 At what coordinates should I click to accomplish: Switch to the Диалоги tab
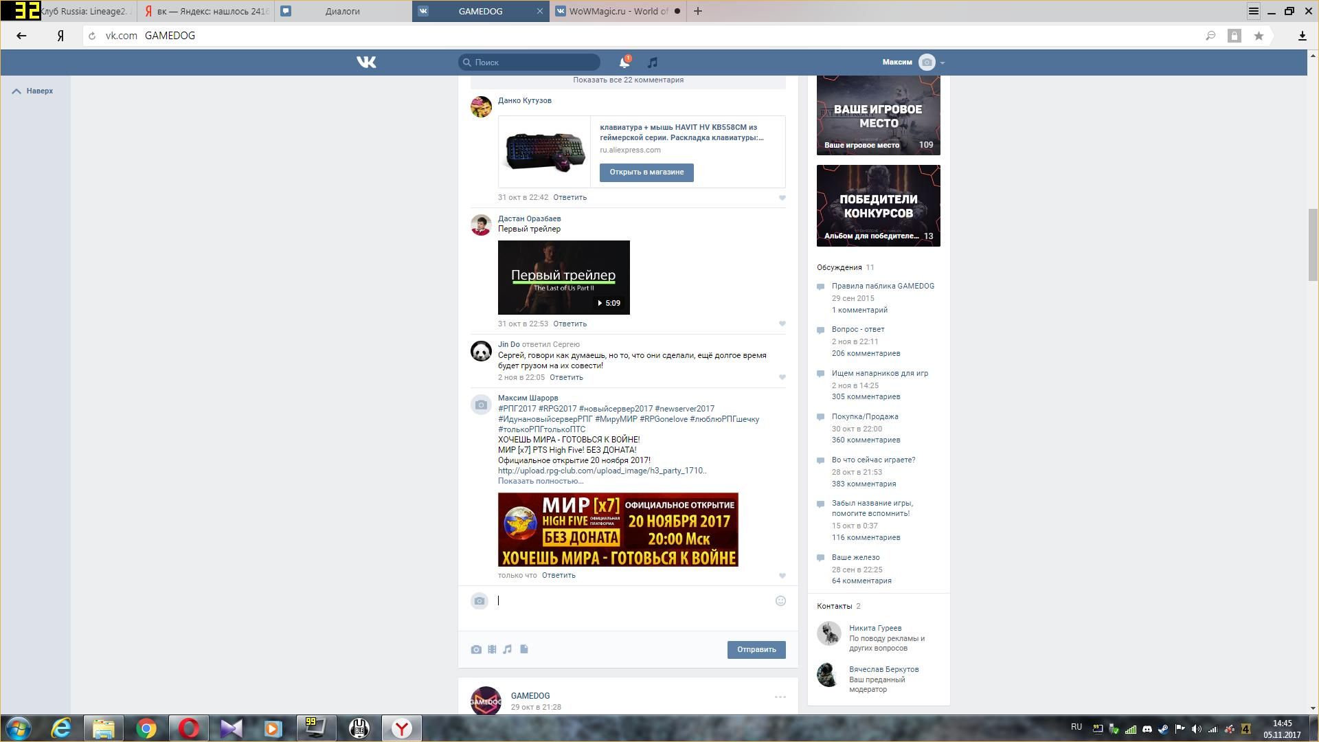tap(343, 11)
